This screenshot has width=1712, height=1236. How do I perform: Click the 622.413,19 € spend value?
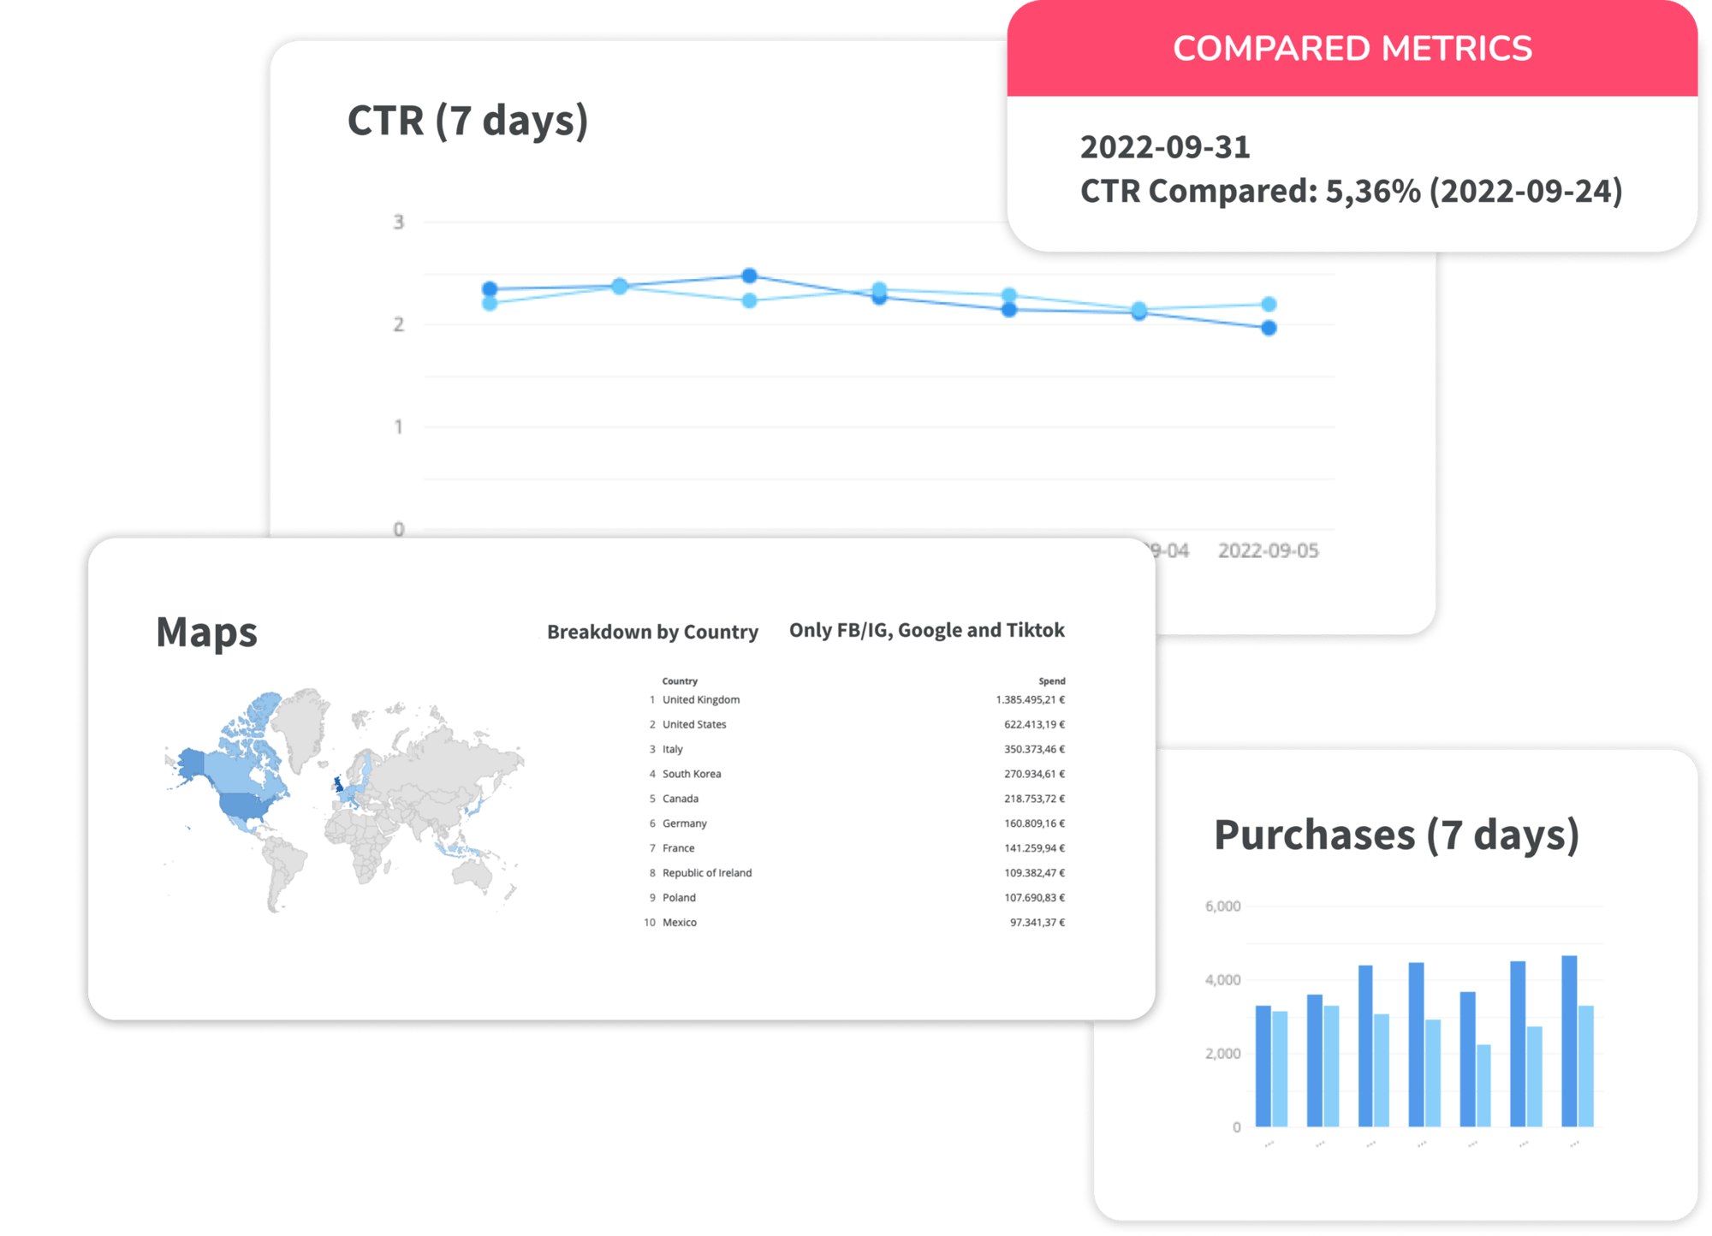tap(1034, 724)
